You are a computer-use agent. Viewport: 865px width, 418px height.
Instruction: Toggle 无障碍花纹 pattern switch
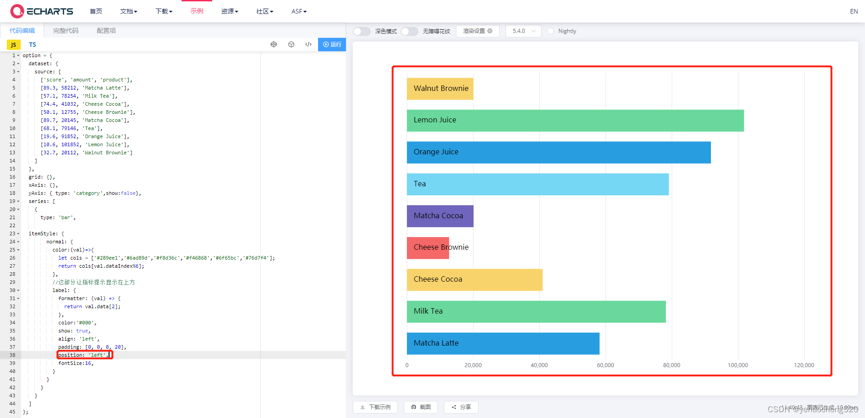(x=409, y=31)
